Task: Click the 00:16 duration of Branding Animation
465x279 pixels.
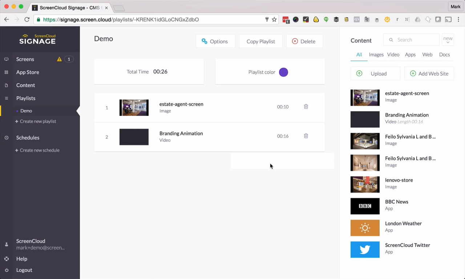Action: pos(283,136)
